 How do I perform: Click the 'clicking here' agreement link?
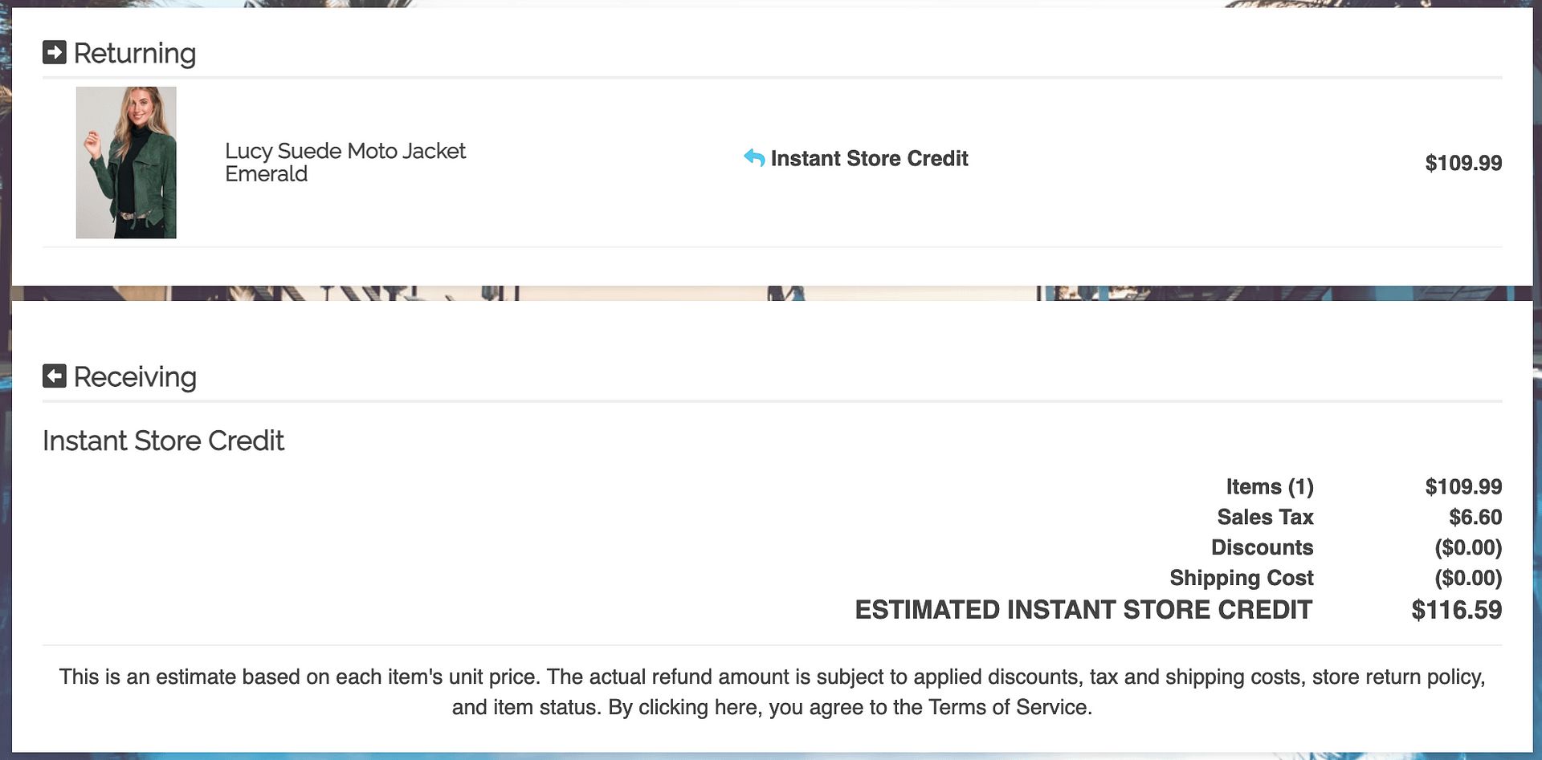click(x=701, y=707)
